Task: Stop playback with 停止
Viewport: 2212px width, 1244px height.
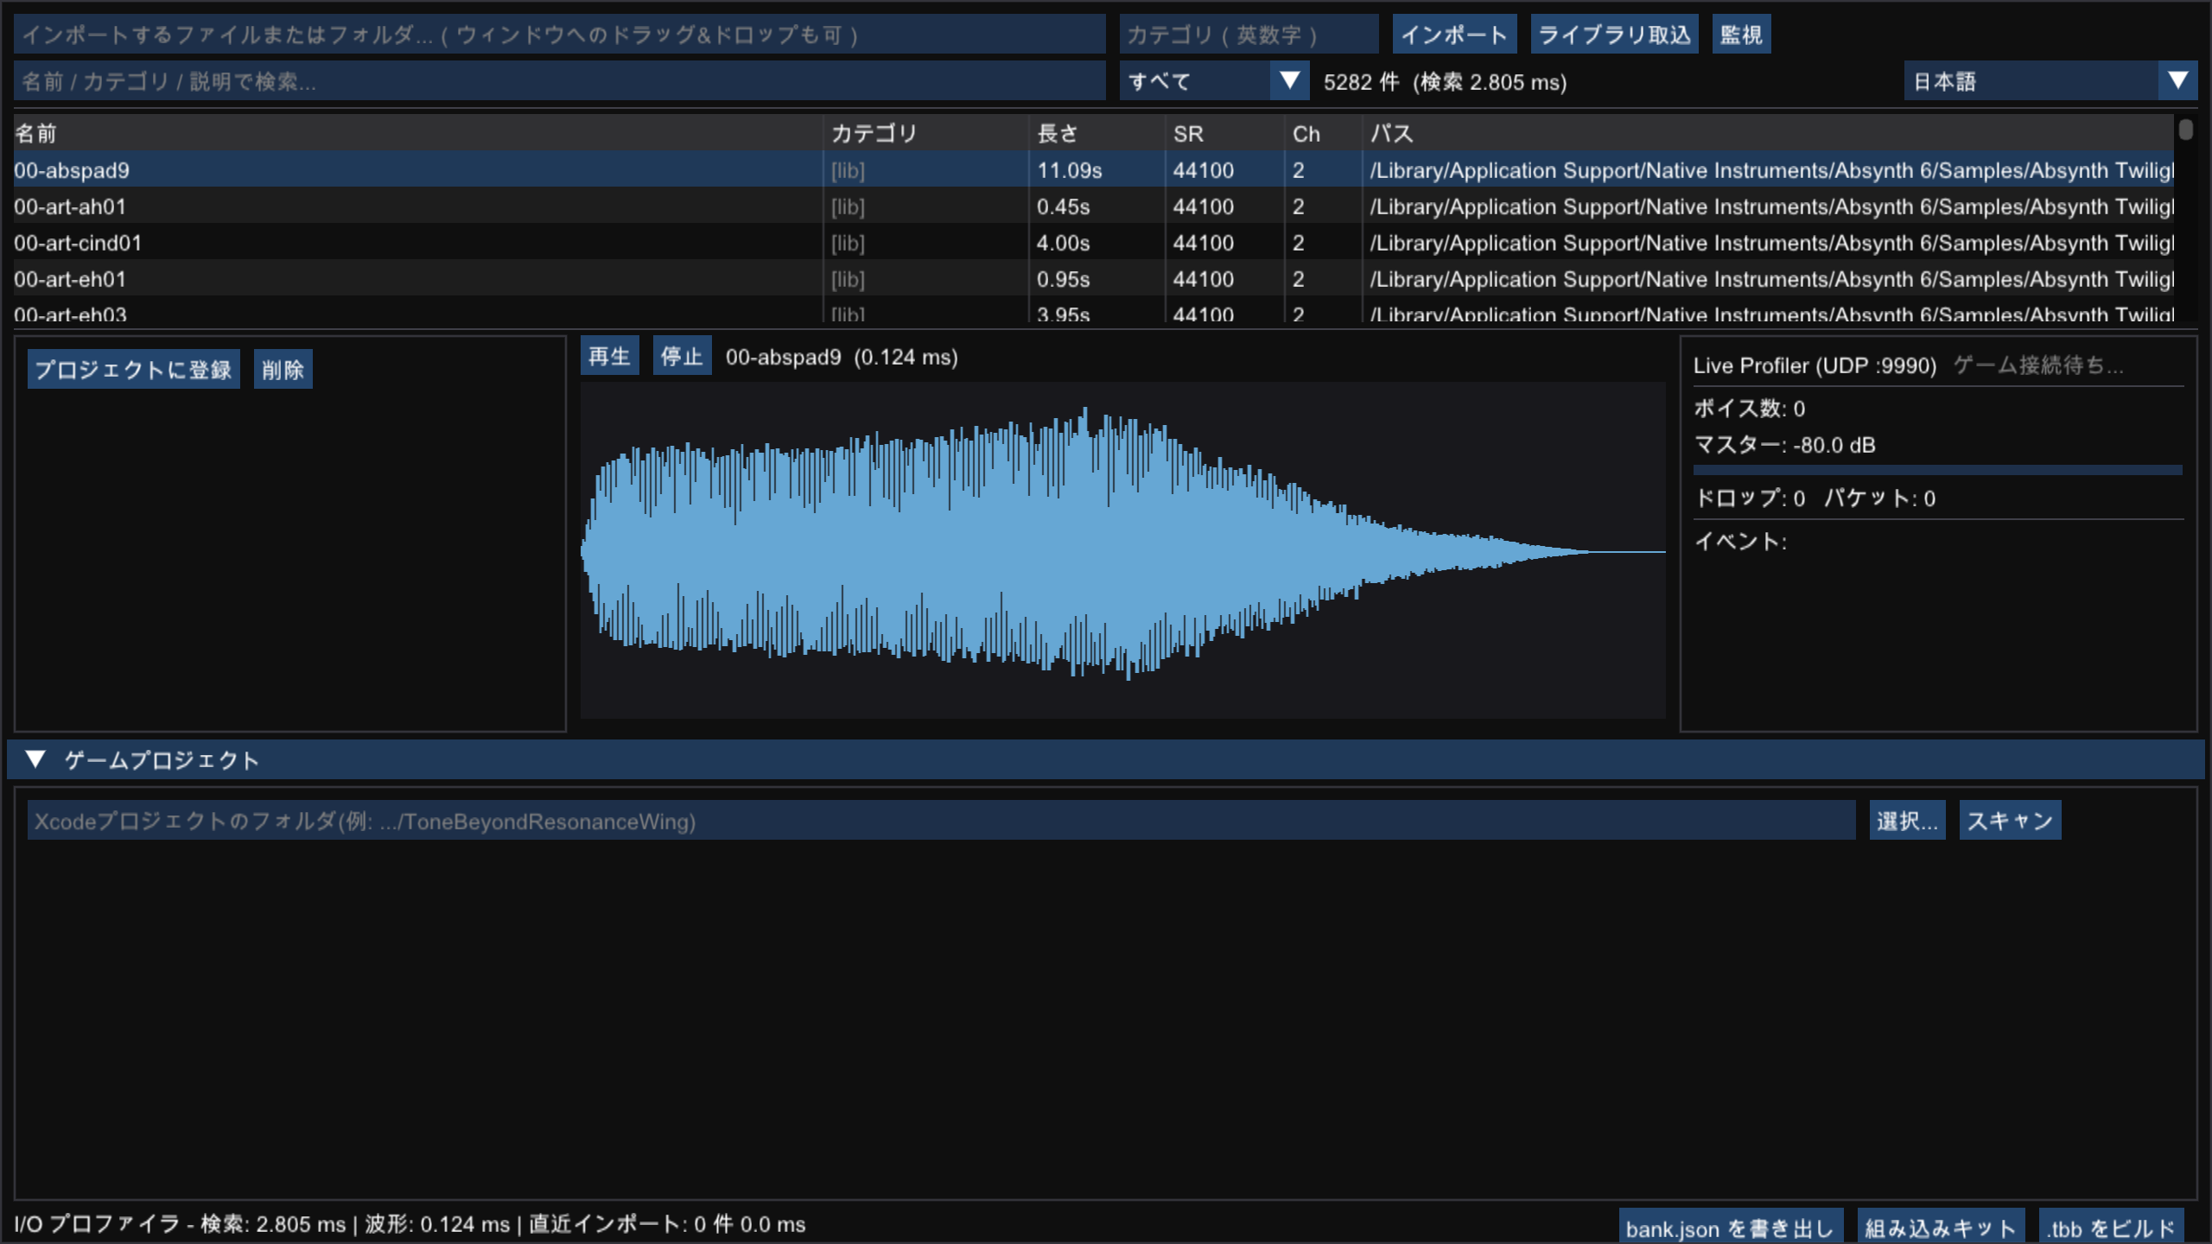Action: pos(683,356)
